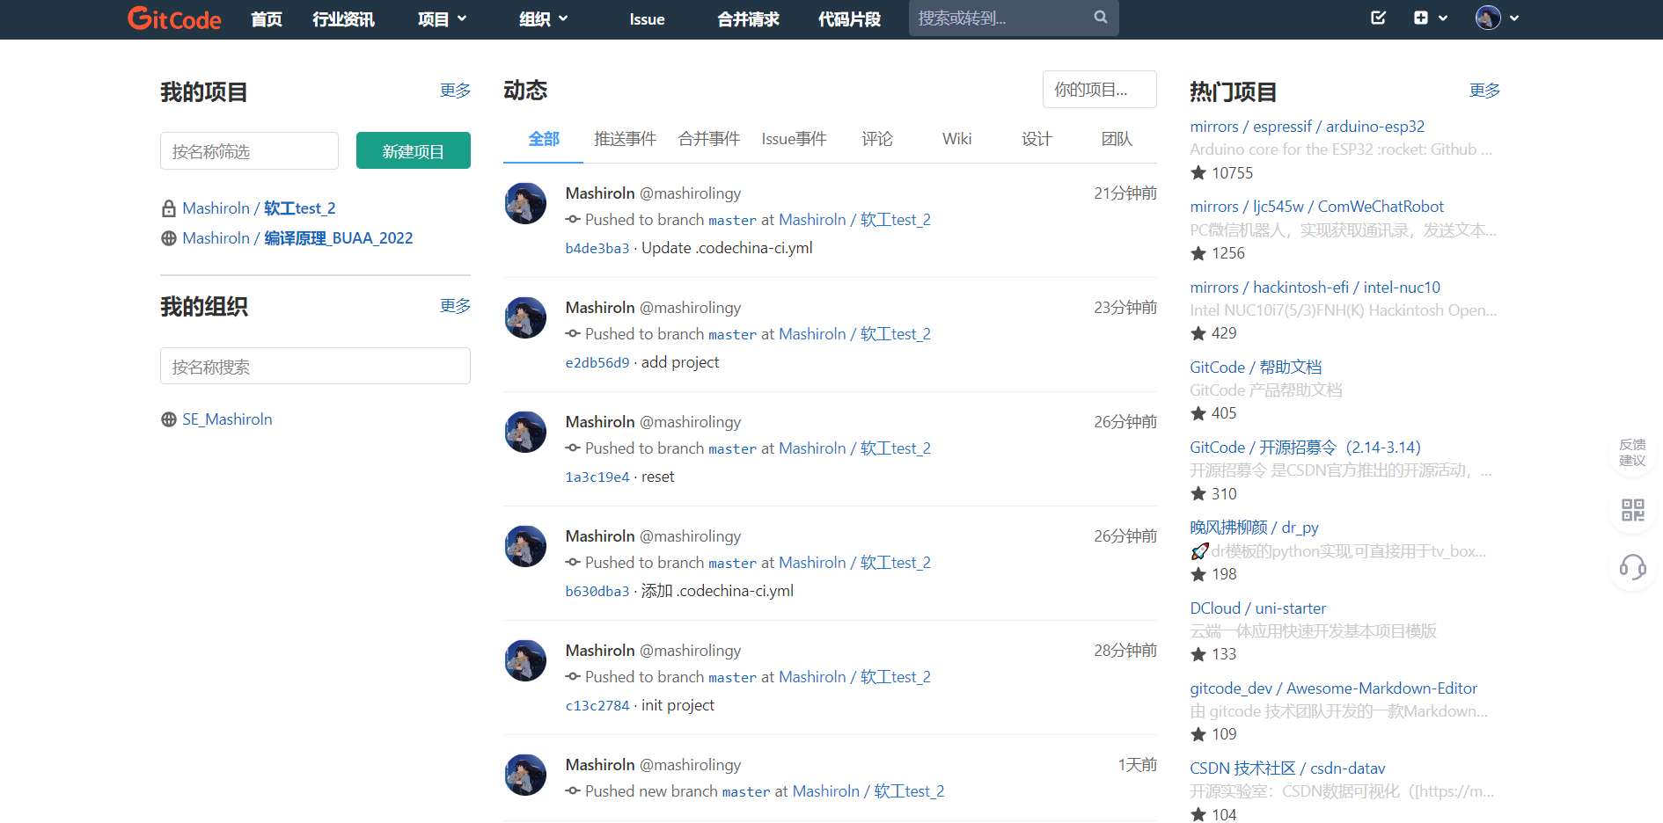Click avatar of the 21分钟前 activity
The width and height of the screenshot is (1663, 823).
pos(525,204)
